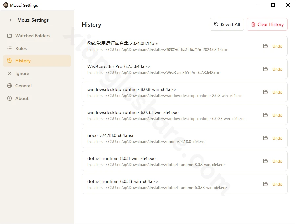Close the Mouzi Settings window
Viewport: 296px width, 224px height.
[288, 5]
